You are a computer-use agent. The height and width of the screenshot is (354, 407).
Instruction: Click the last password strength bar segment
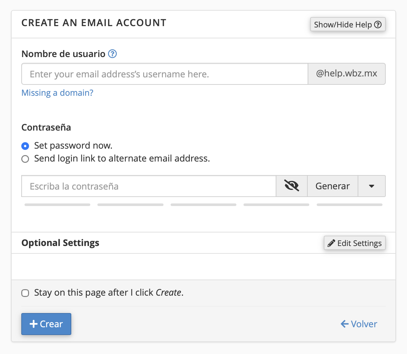[x=349, y=205]
